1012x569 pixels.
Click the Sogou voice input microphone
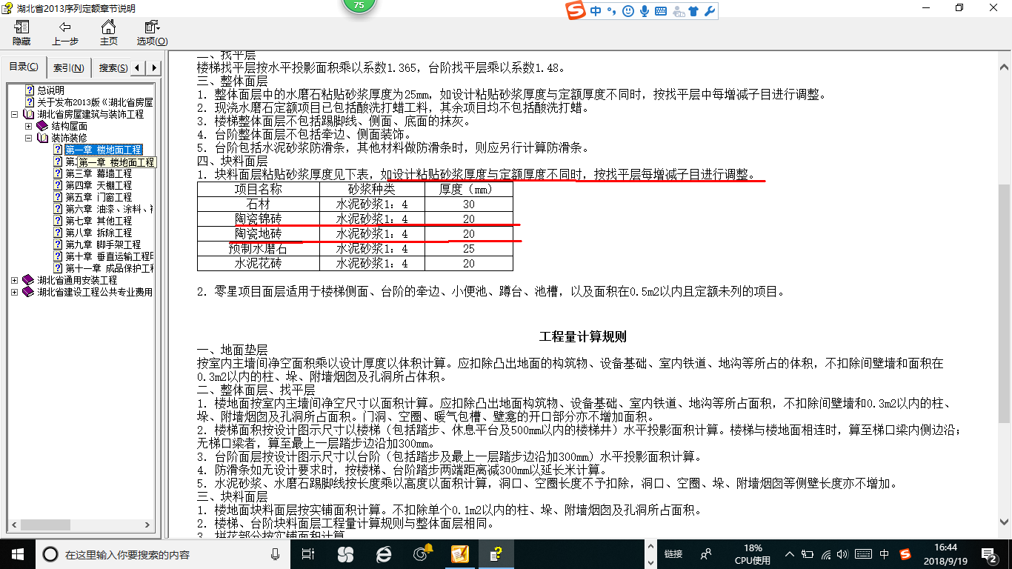click(x=645, y=11)
